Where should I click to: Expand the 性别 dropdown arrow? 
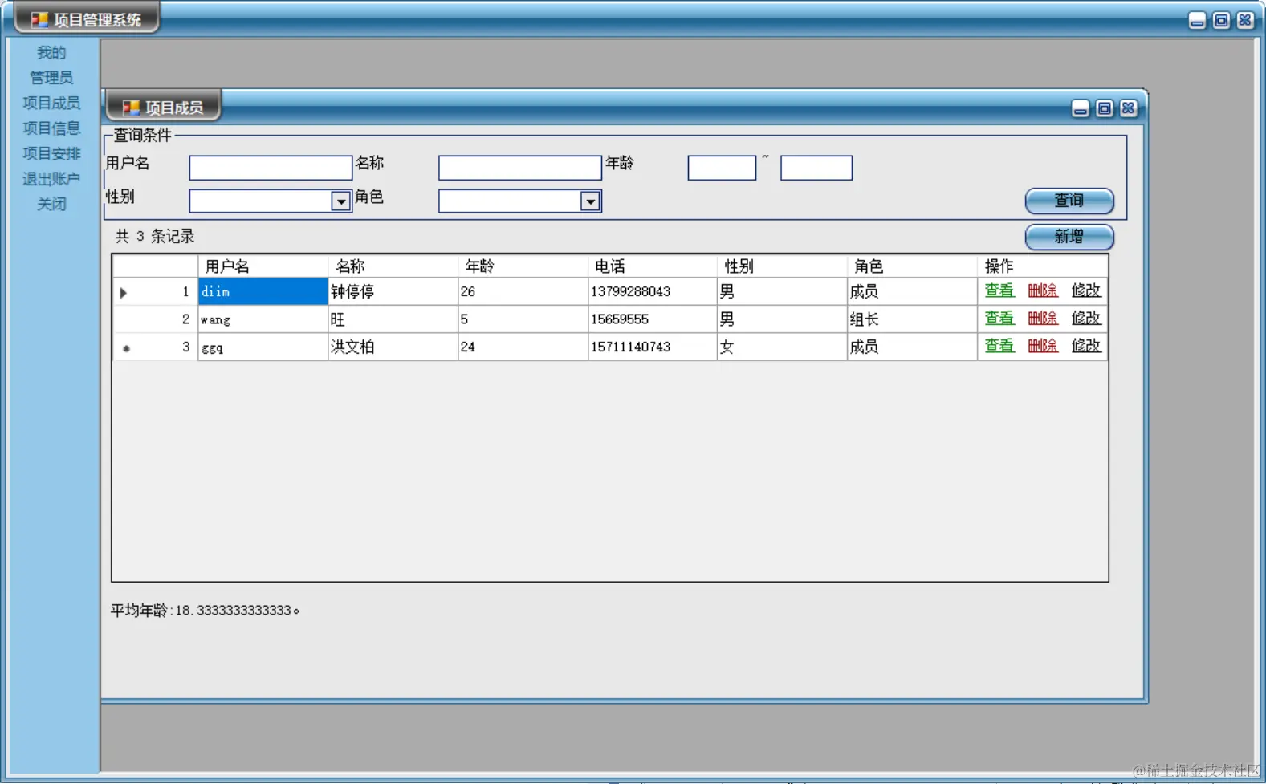341,201
